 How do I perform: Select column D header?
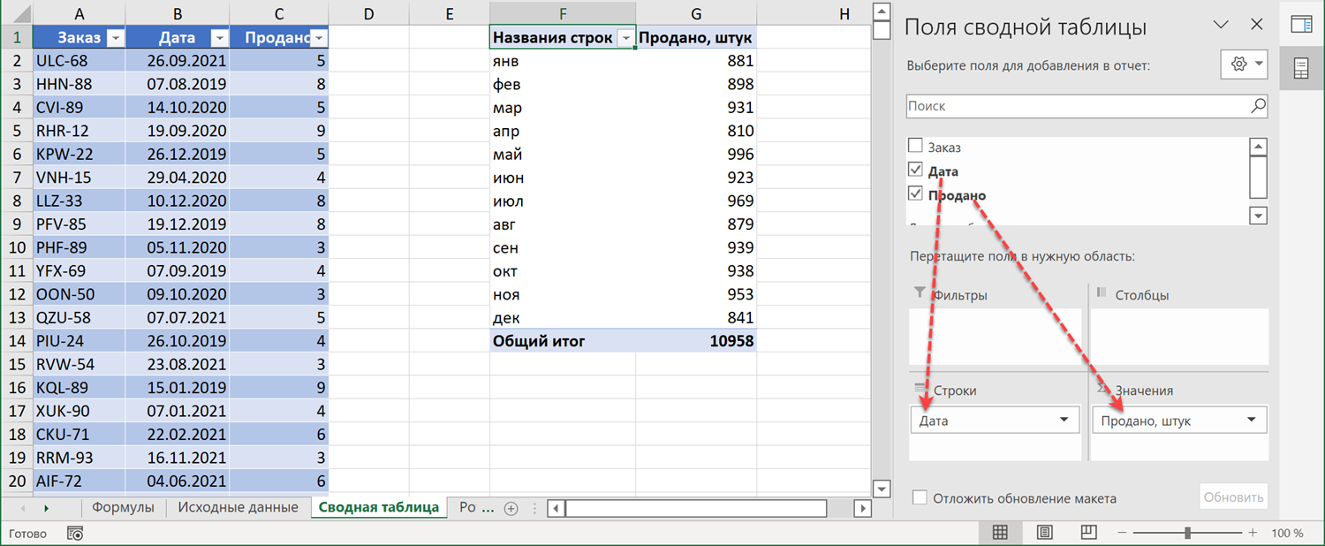pos(368,13)
